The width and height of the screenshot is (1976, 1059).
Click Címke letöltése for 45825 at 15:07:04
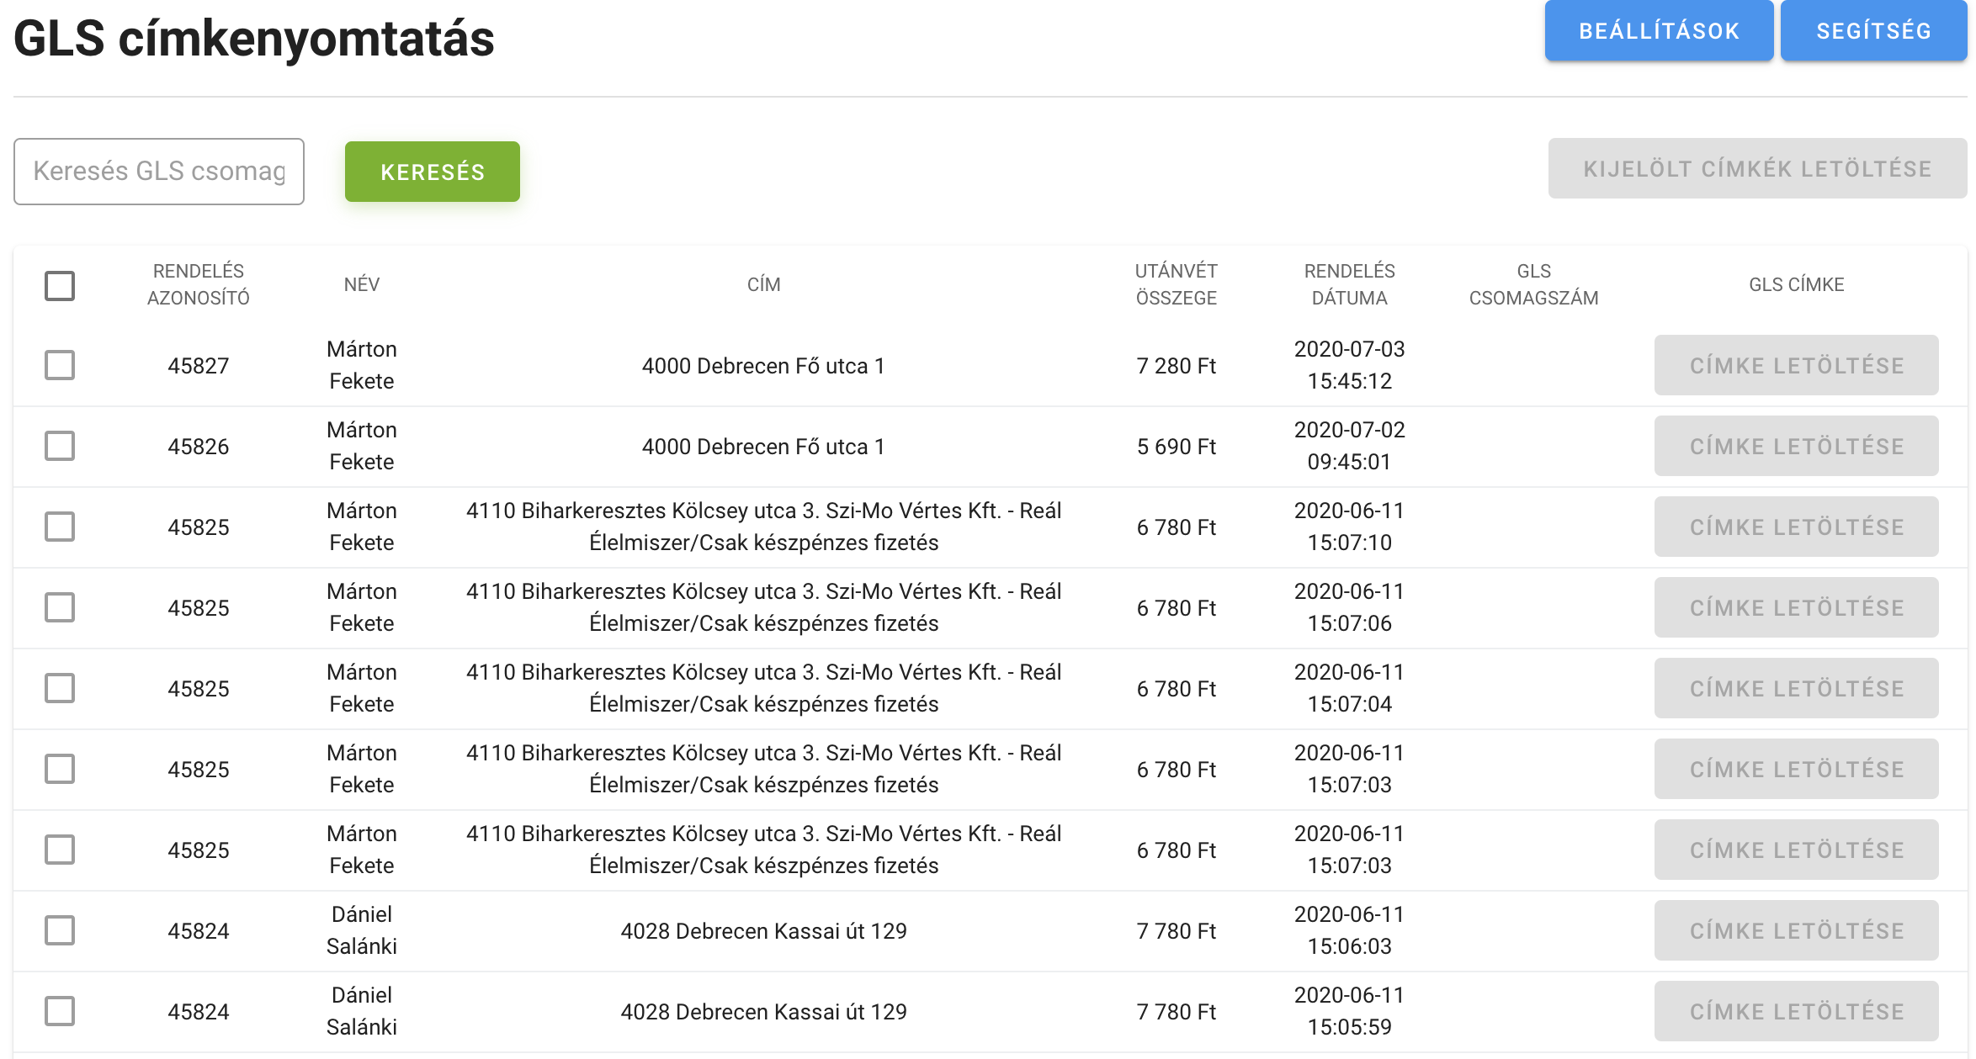(x=1797, y=688)
